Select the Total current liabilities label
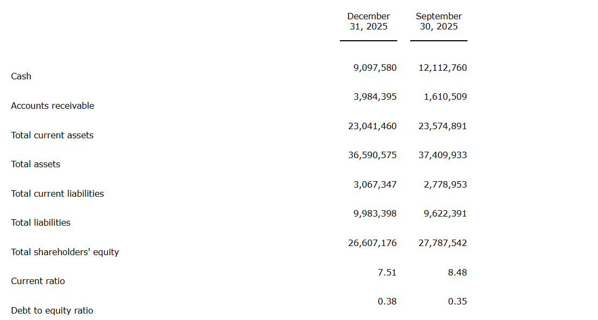The image size is (598, 320). coord(57,194)
